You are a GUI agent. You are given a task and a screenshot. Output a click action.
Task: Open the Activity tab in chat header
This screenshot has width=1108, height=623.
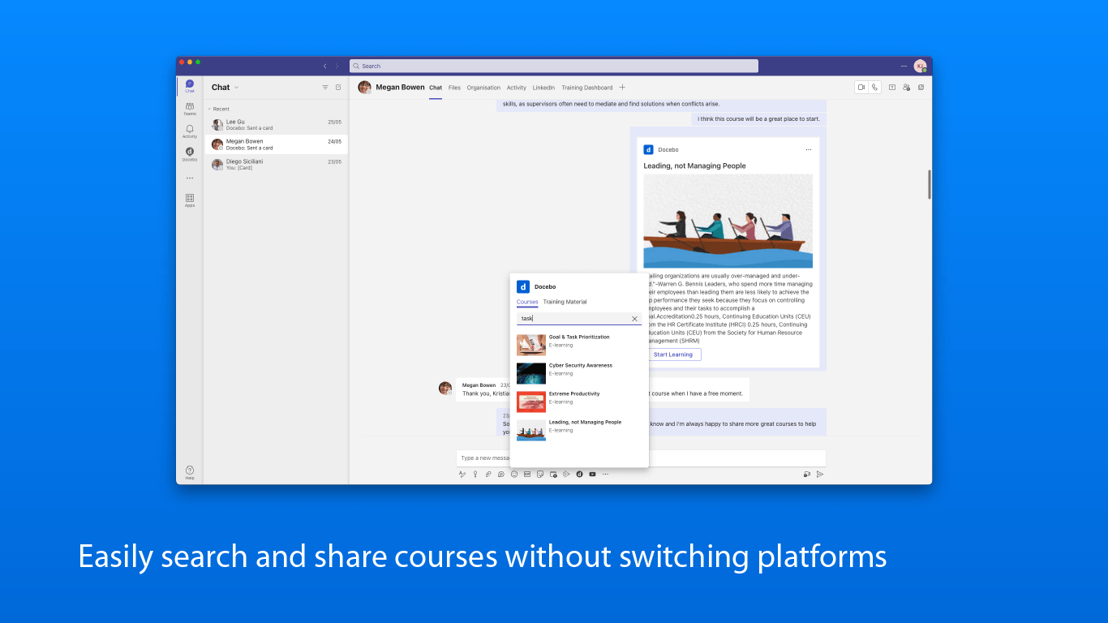(x=517, y=88)
